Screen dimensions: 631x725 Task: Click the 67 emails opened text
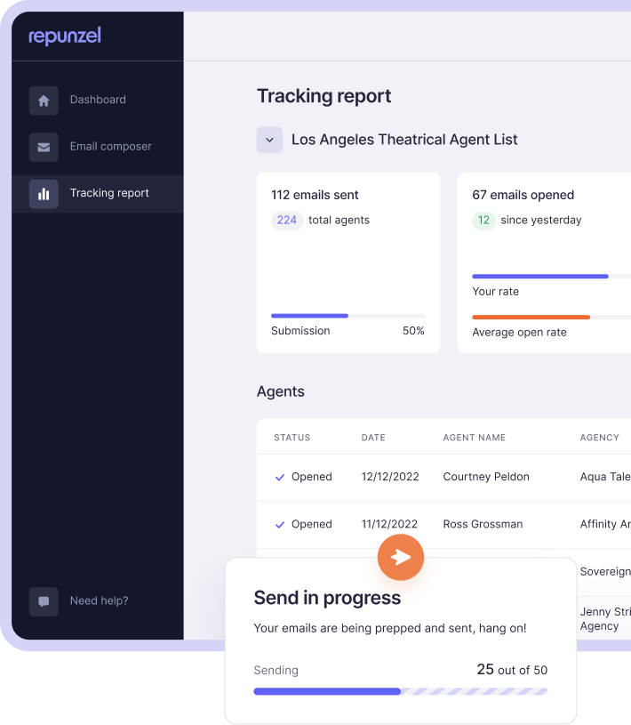click(523, 195)
